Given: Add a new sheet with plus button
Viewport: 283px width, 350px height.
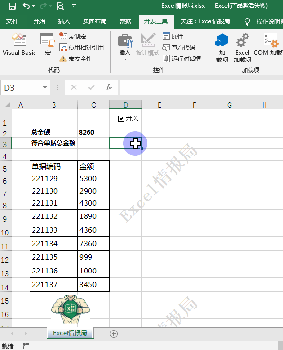Looking at the screenshot, I should point(114,334).
